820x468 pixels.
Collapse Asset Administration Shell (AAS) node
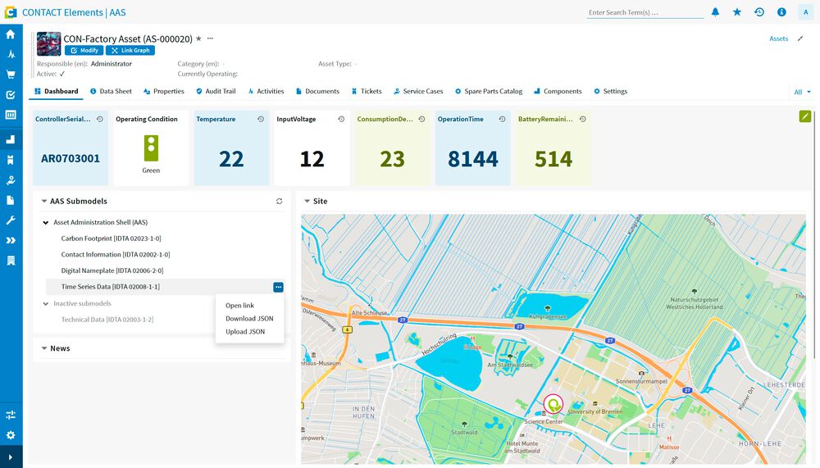46,222
